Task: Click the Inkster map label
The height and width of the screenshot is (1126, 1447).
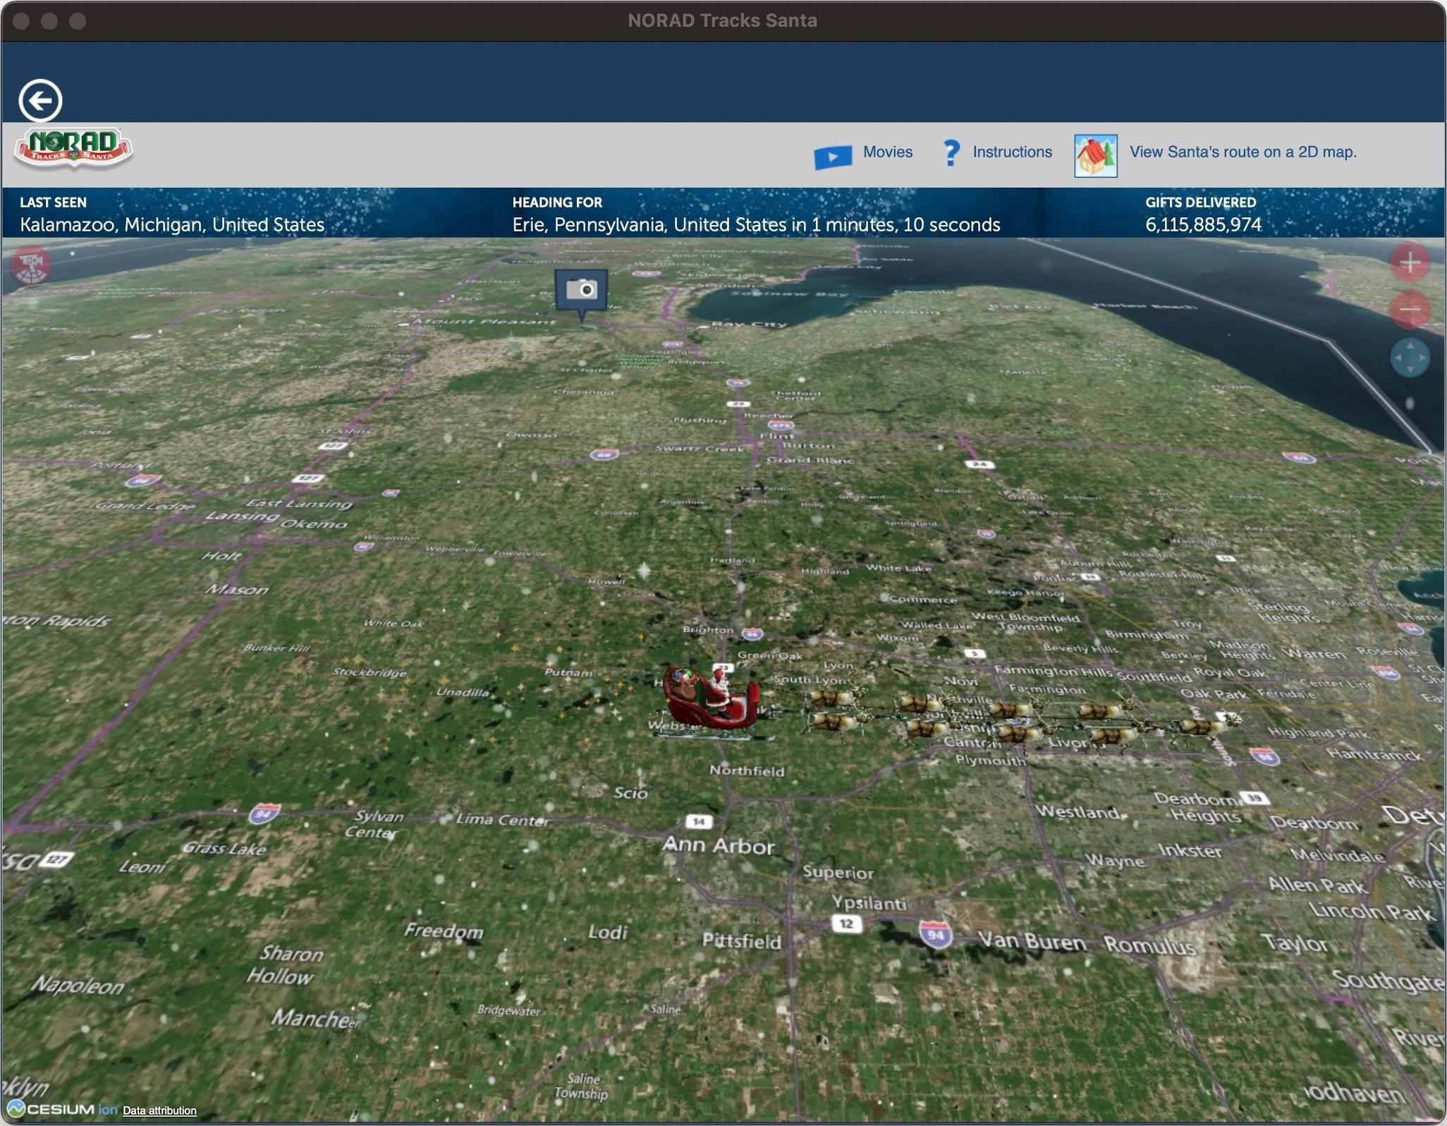Action: (1190, 851)
